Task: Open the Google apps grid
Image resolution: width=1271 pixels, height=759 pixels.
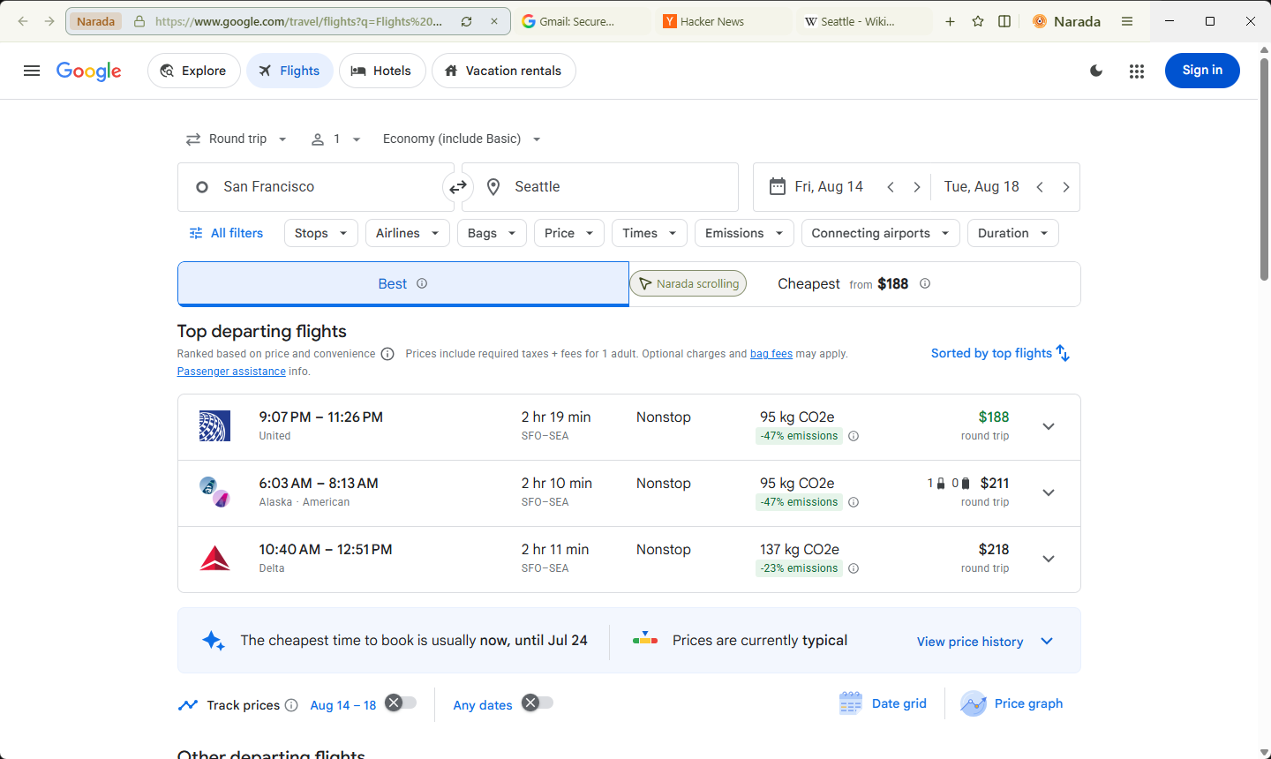Action: pyautogui.click(x=1137, y=71)
